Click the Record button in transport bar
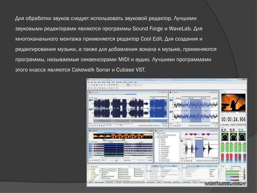 pos(89,88)
